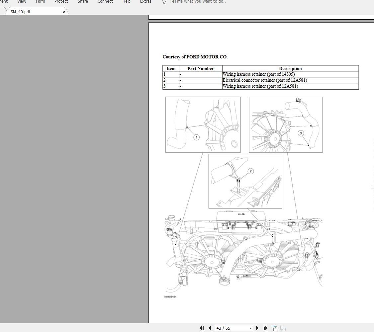Open the Share menu
This screenshot has height=332, width=374.
(83, 1)
